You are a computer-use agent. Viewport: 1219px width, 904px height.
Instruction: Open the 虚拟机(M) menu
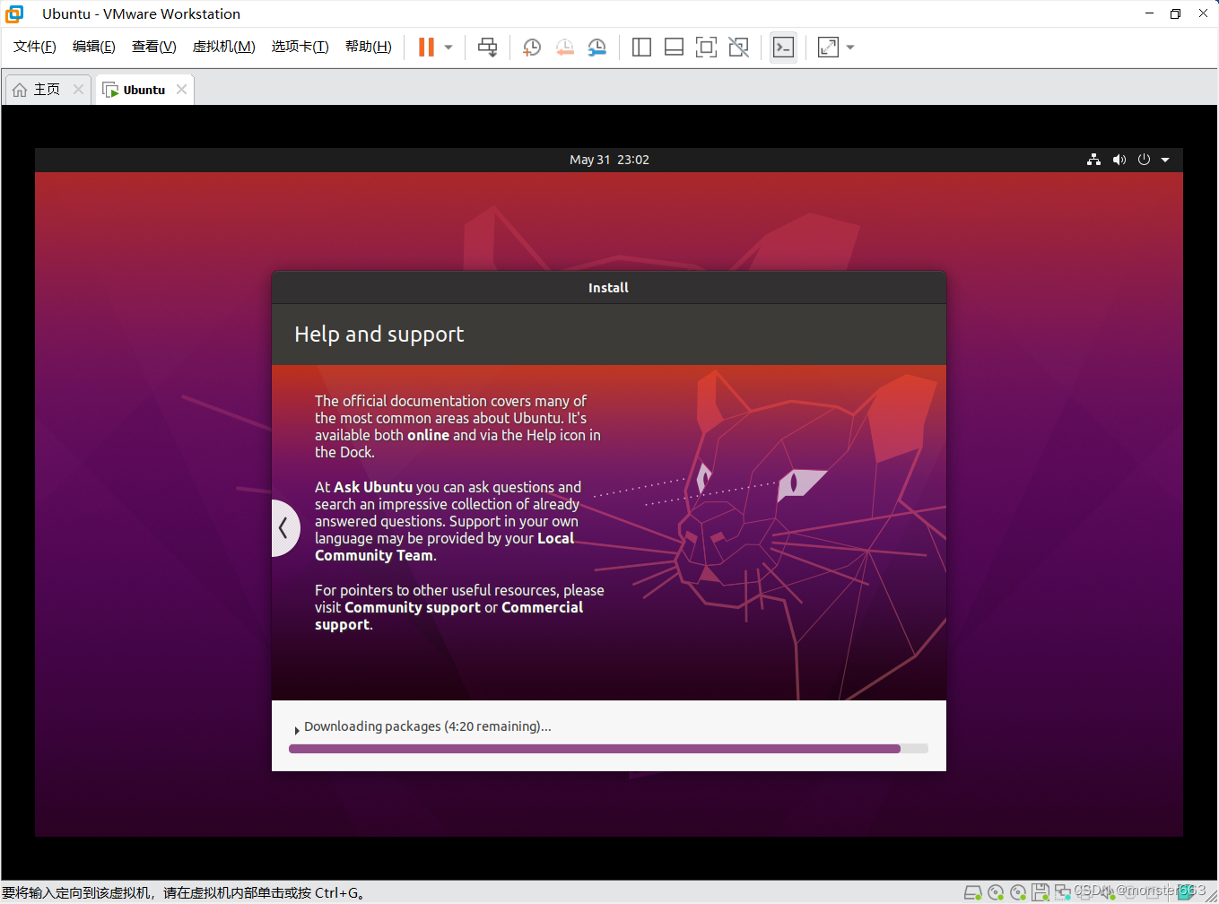[x=223, y=46]
